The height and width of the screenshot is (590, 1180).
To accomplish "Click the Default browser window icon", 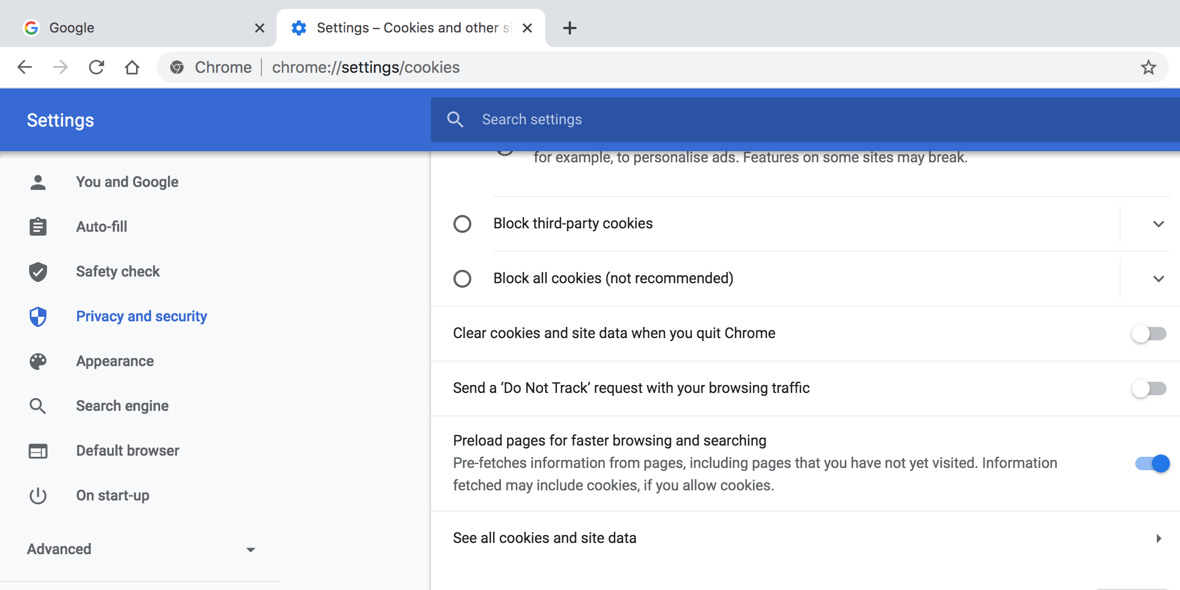I will click(38, 451).
